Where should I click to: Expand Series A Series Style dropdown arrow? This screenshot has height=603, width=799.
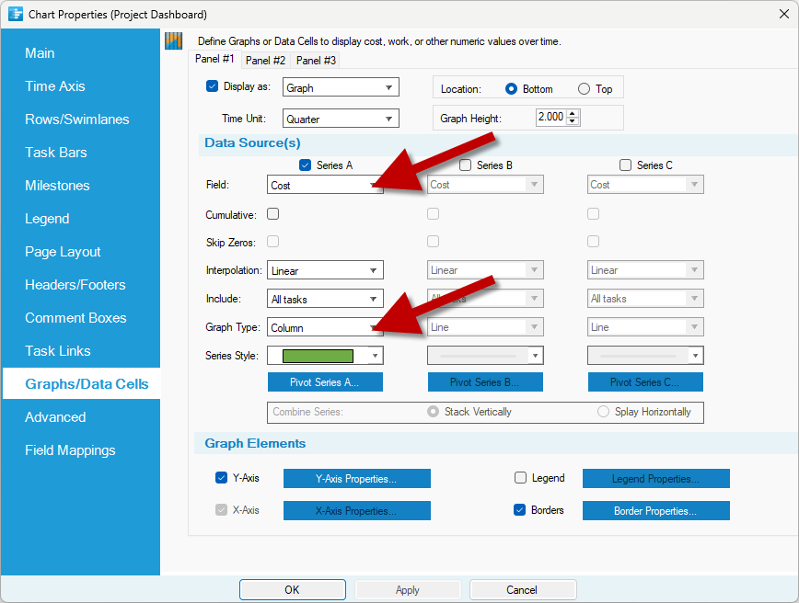coord(376,356)
